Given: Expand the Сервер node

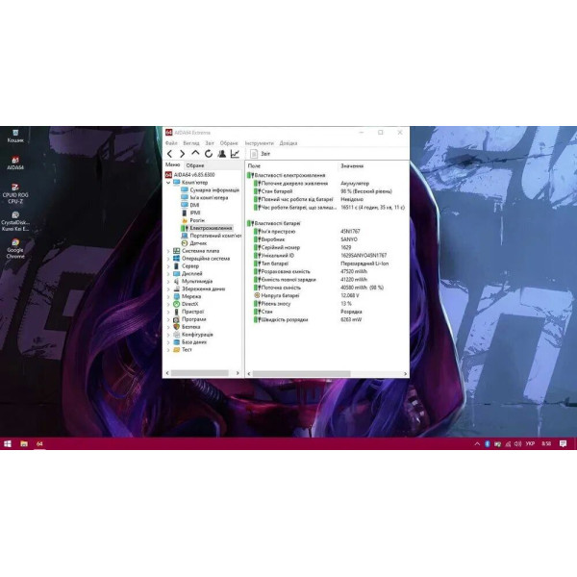Looking at the screenshot, I should click(168, 266).
